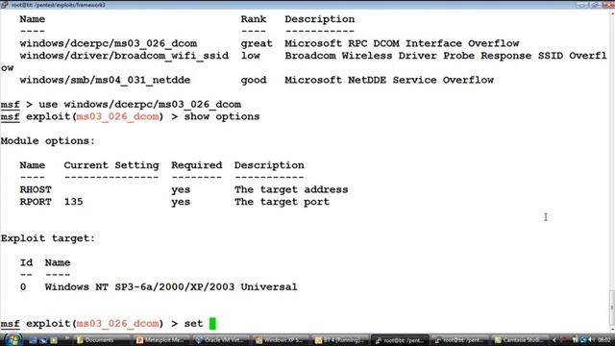The height and width of the screenshot is (346, 615).
Task: Click 'The target port' description
Action: click(x=282, y=202)
